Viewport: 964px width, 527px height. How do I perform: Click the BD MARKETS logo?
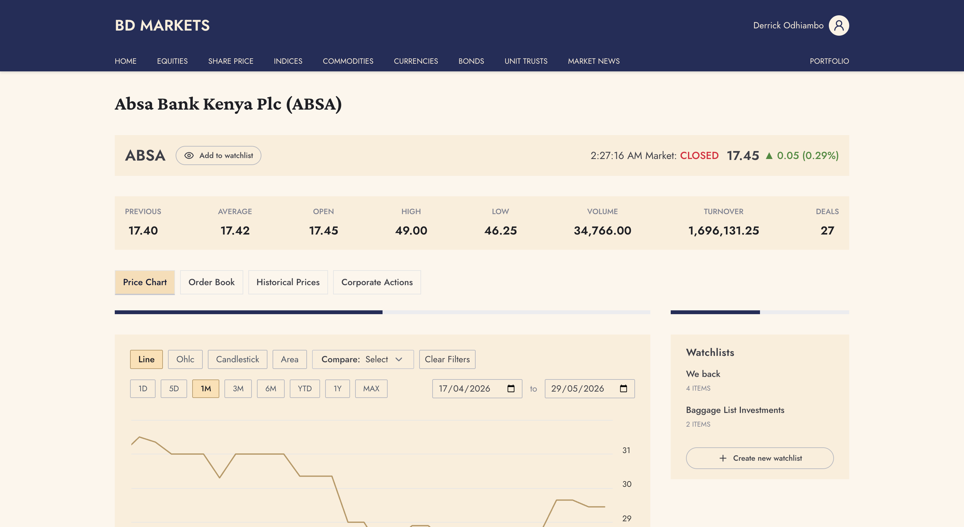162,25
